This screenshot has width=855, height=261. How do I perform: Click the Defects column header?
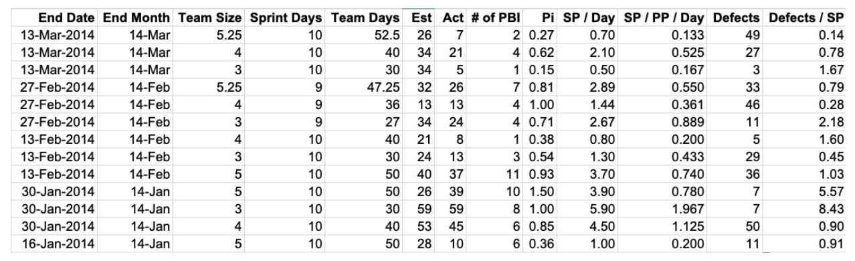point(738,15)
